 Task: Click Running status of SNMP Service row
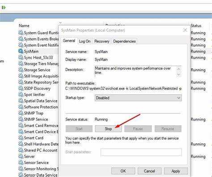[198, 119]
